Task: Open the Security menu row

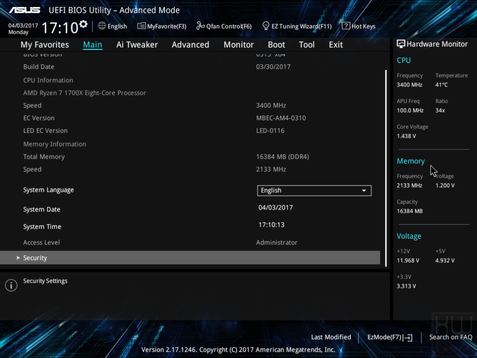Action: tap(190, 258)
